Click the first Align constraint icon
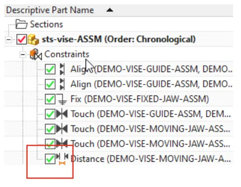Screen dimensions: 241x187 coord(62,69)
